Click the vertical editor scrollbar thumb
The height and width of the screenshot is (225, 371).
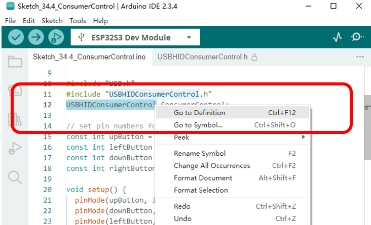click(x=367, y=128)
